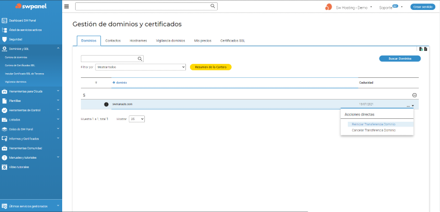Click the Video tutoriales icon
The height and width of the screenshot is (212, 440).
coord(4,167)
